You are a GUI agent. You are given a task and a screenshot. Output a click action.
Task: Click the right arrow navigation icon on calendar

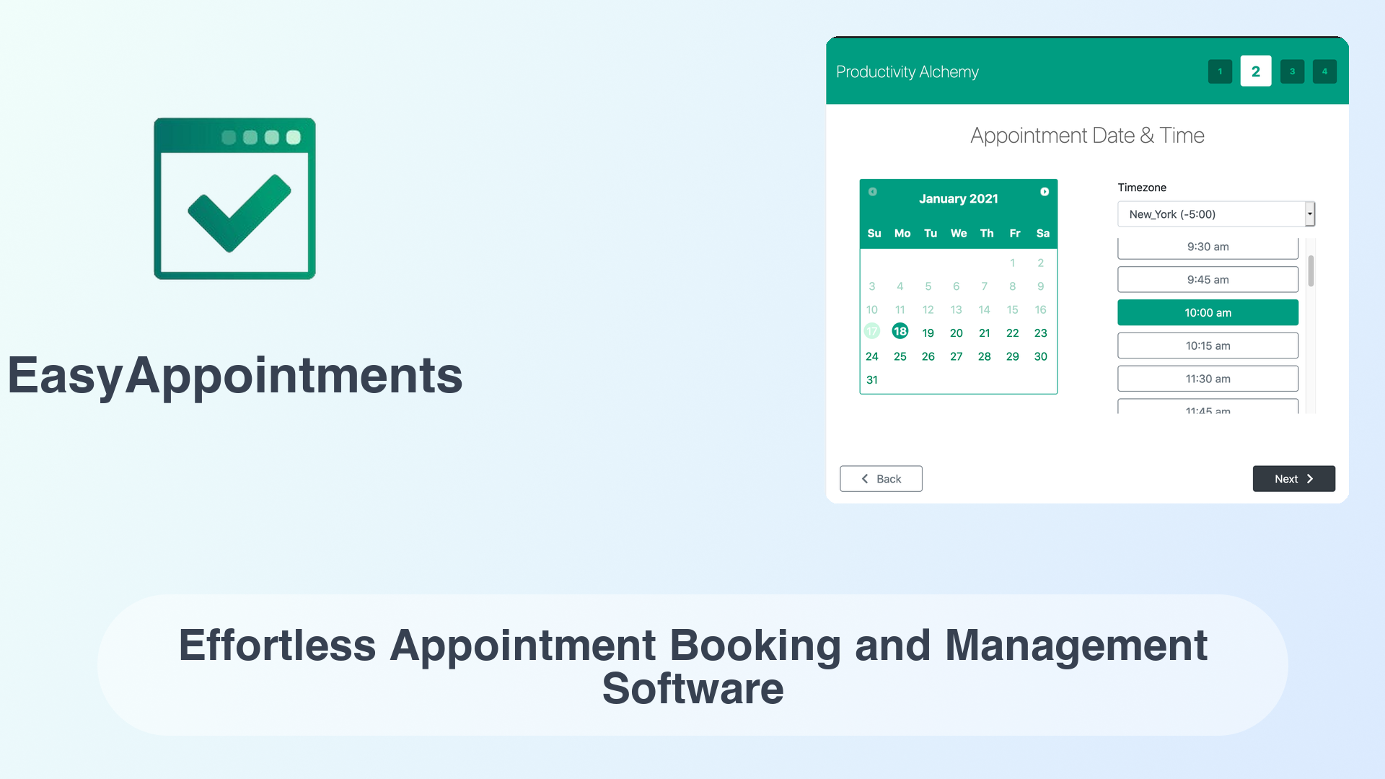1045,192
